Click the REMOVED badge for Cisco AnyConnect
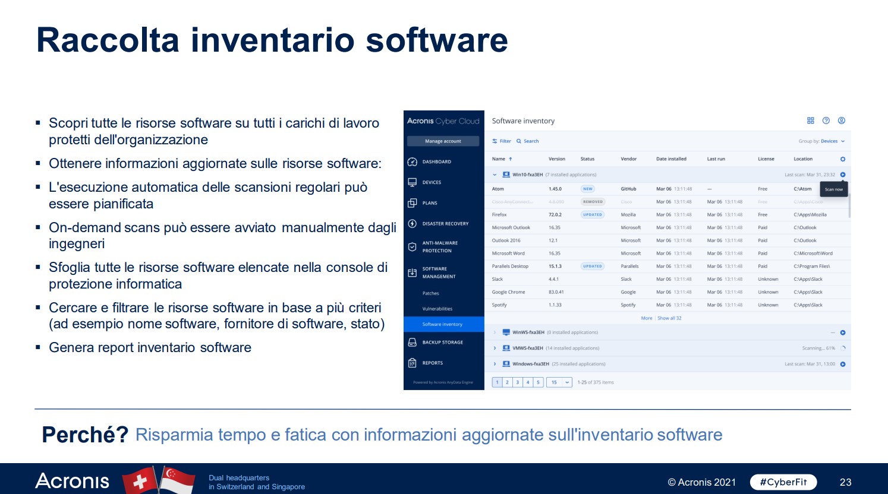Screen dimensions: 888x494 click(593, 202)
